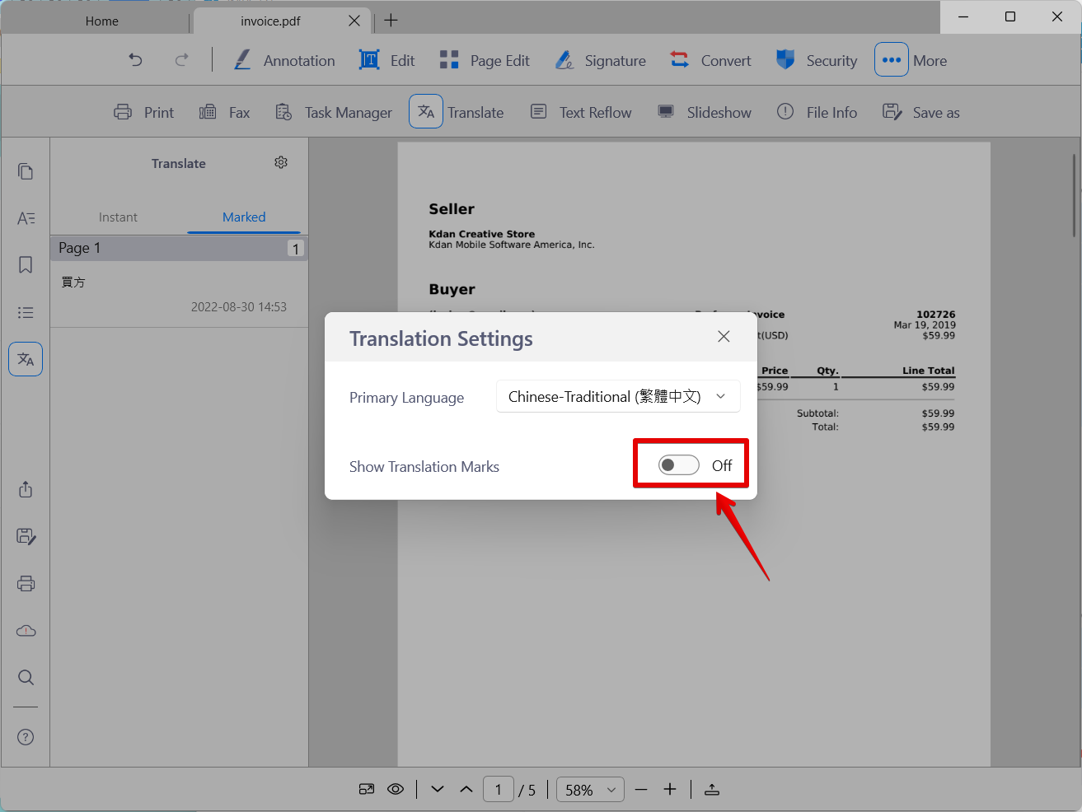Switch to the Instant tab
The width and height of the screenshot is (1082, 812).
point(118,217)
